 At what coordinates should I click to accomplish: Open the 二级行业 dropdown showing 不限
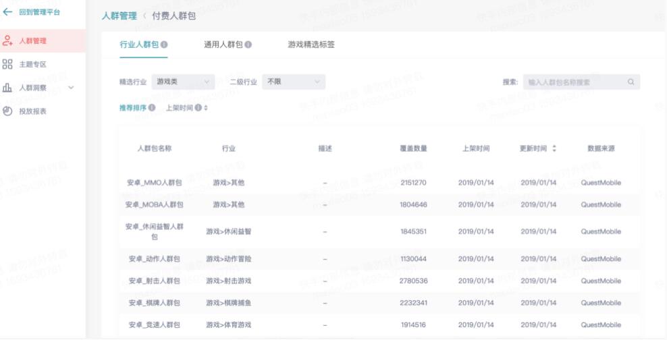pyautogui.click(x=294, y=82)
